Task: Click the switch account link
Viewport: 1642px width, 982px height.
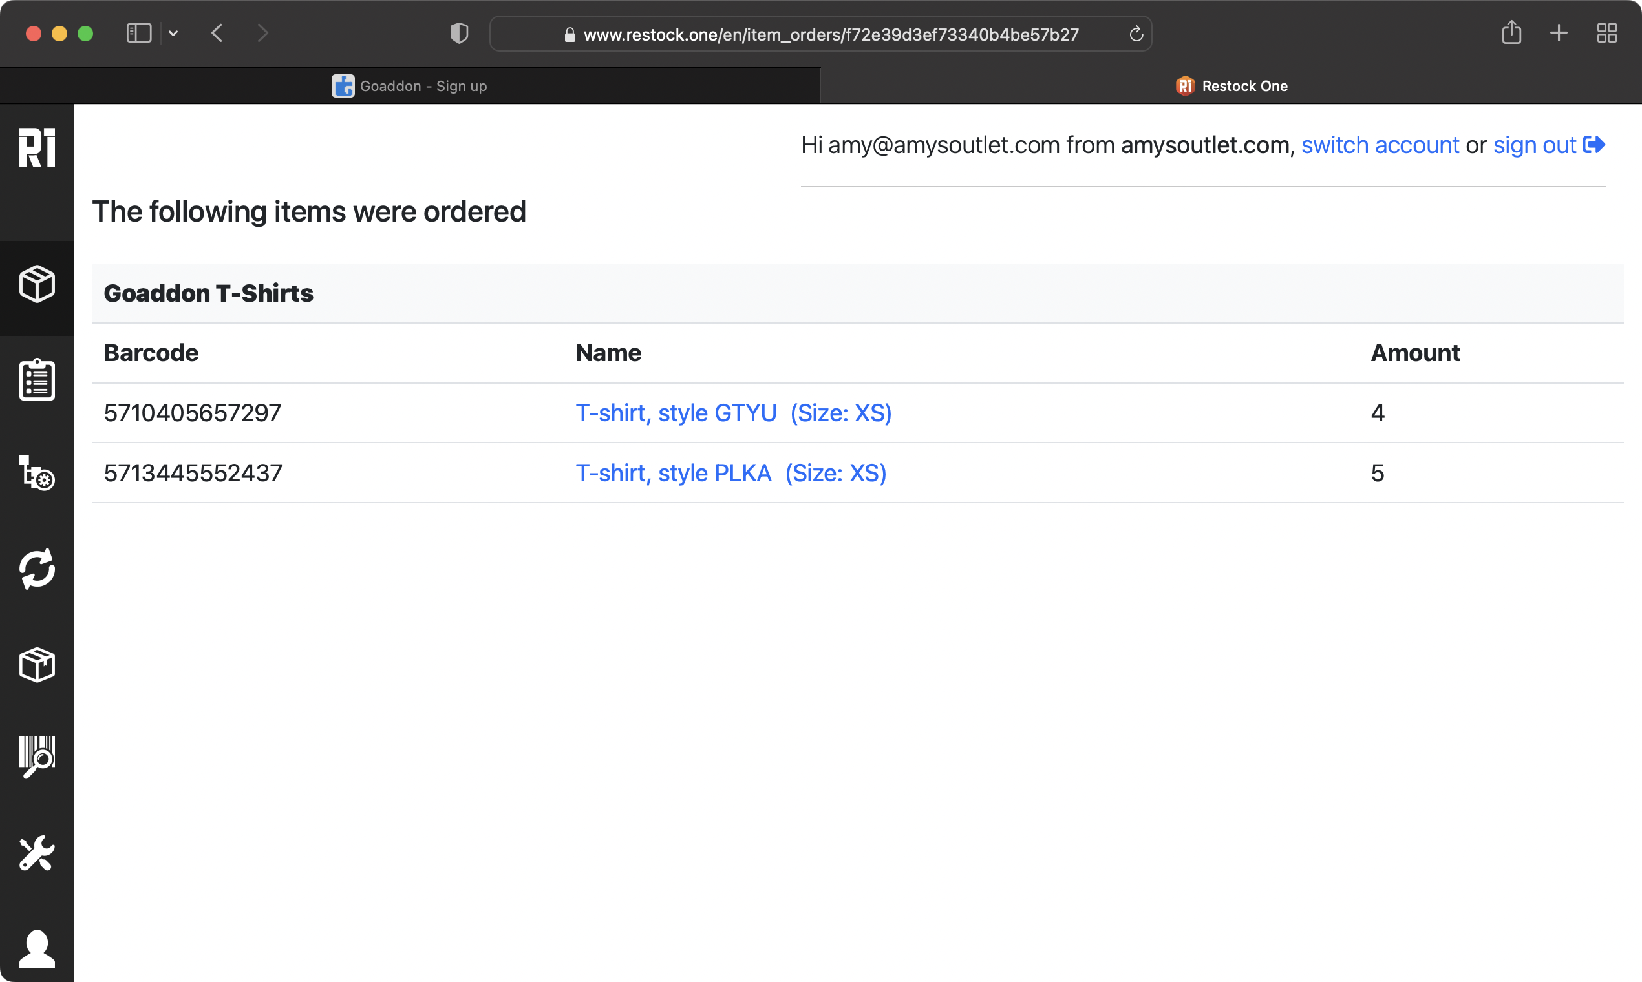Action: click(1380, 145)
